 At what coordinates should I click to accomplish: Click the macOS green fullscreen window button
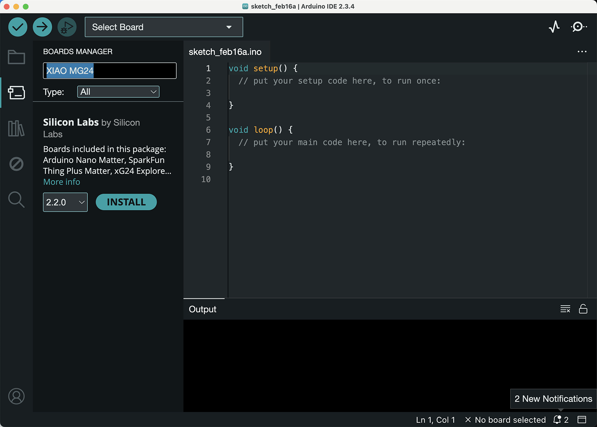coord(26,6)
